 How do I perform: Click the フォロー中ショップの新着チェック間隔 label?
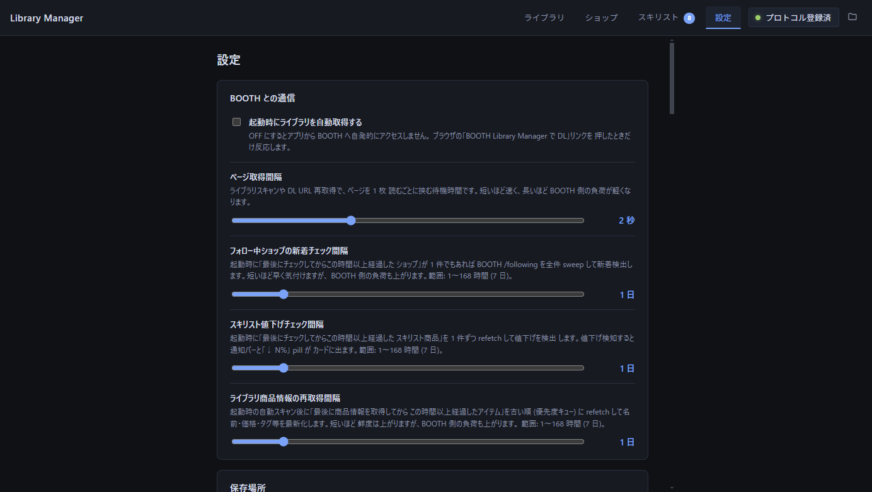pyautogui.click(x=289, y=251)
